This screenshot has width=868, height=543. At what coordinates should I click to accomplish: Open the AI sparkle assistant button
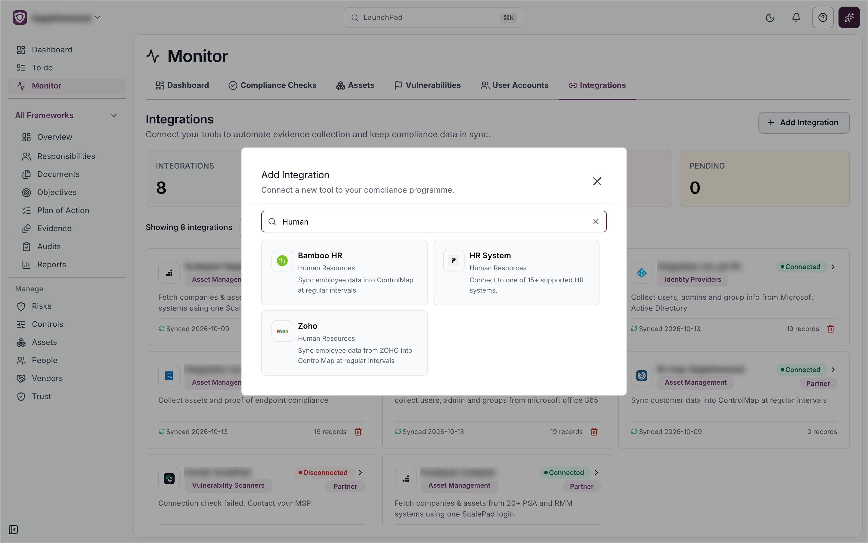click(x=849, y=17)
